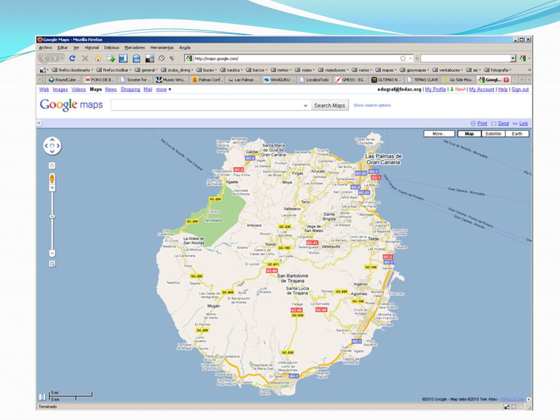Expand the scuba_diving bookmark folder

[x=177, y=70]
